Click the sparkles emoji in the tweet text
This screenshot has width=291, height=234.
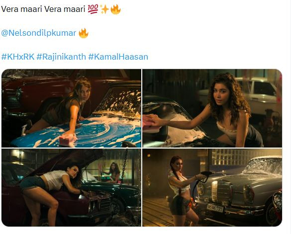point(104,9)
